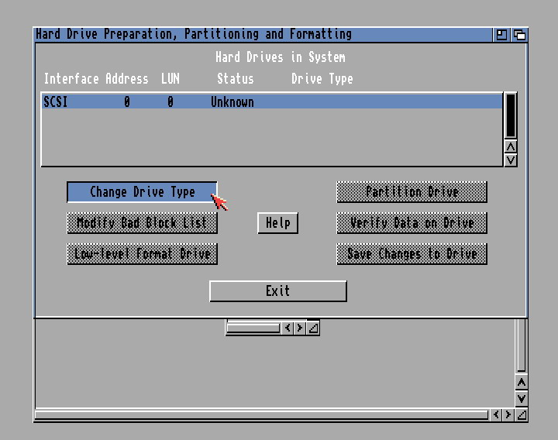This screenshot has width=558, height=440.
Task: Click Save Changes to Drive
Action: [x=412, y=254]
